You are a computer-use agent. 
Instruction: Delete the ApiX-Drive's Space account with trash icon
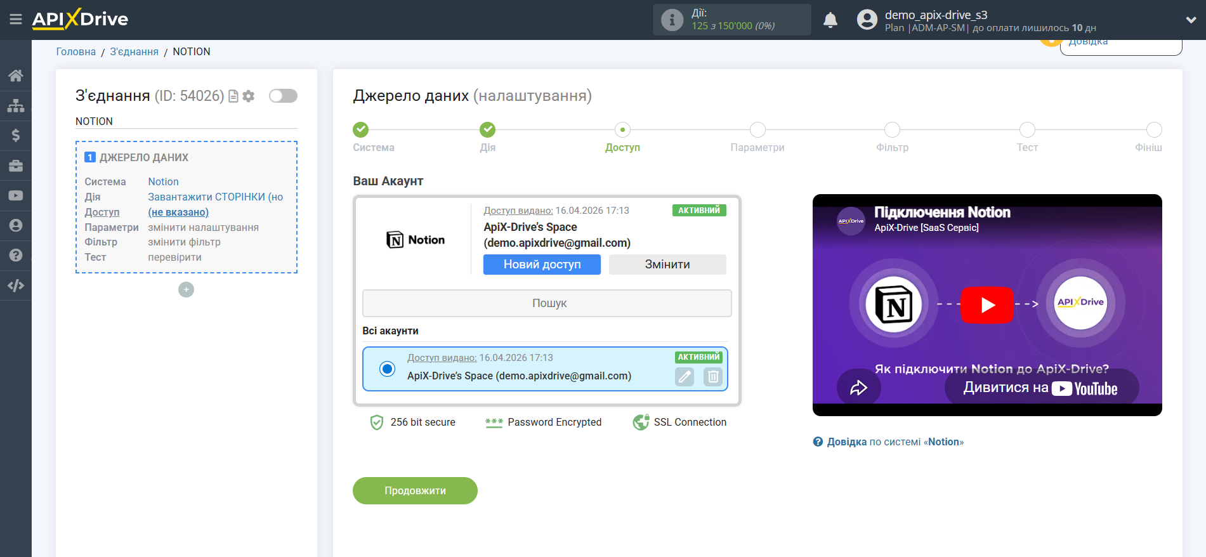coord(713,377)
